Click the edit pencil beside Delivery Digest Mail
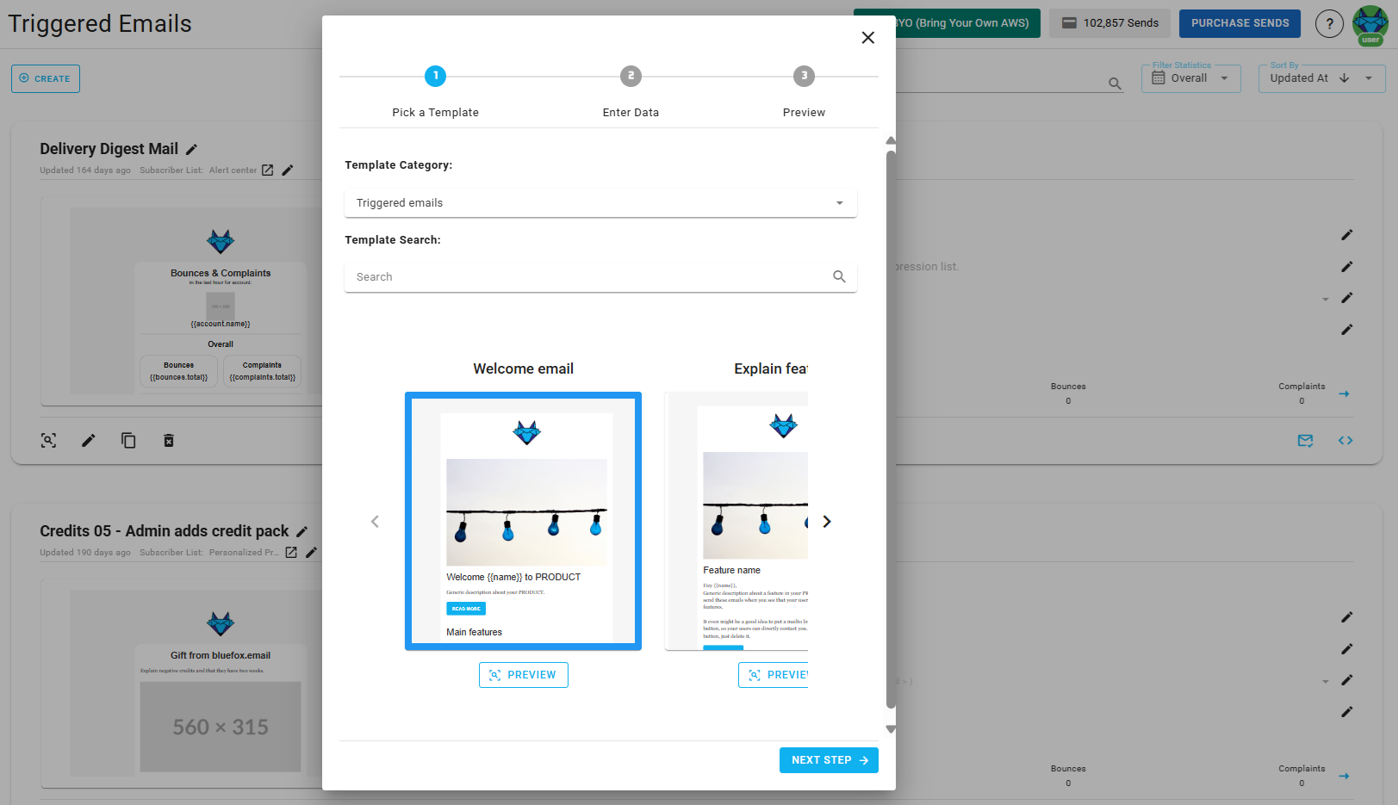 click(192, 150)
